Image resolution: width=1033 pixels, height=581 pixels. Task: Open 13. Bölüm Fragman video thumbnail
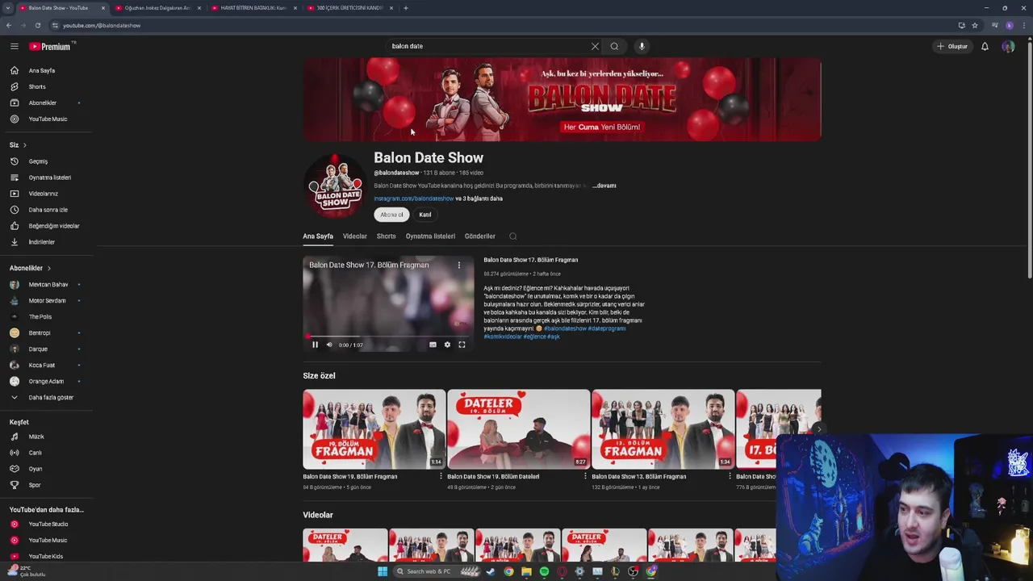663,429
